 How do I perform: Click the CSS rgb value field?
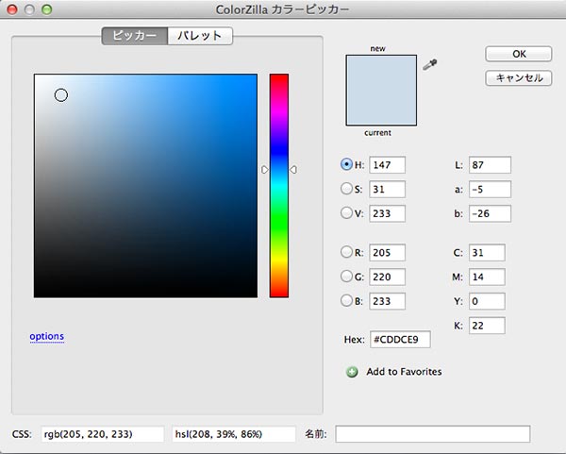point(102,434)
